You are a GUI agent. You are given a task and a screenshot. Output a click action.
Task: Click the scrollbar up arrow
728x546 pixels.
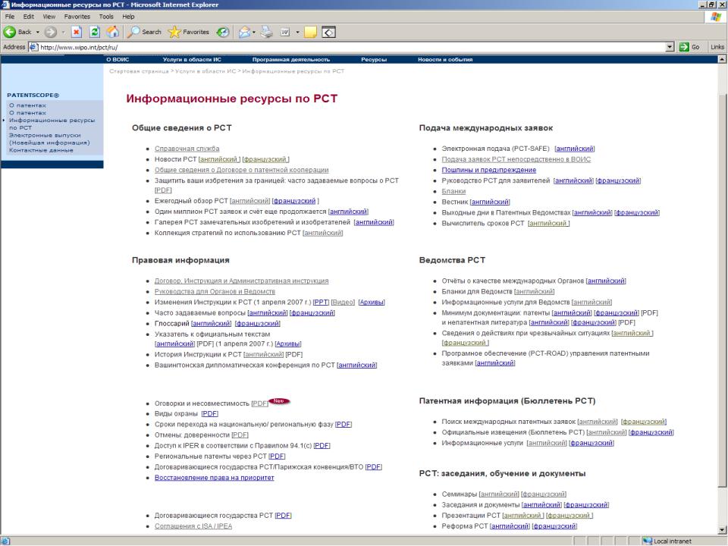click(722, 59)
